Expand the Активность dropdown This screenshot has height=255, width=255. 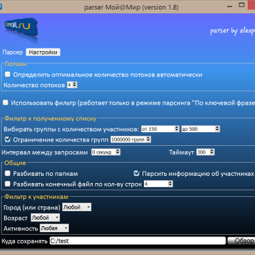(x=54, y=228)
